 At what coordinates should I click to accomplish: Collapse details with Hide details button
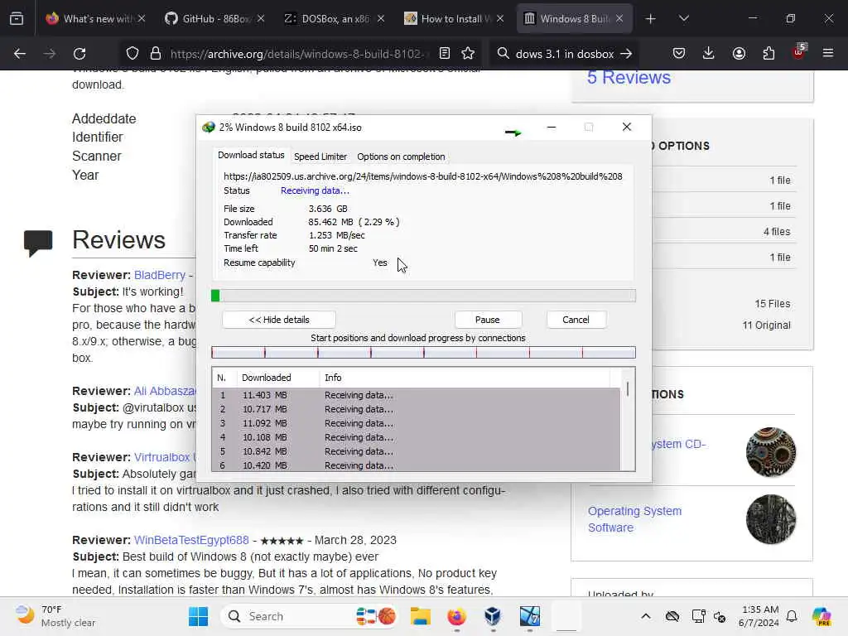coord(279,320)
